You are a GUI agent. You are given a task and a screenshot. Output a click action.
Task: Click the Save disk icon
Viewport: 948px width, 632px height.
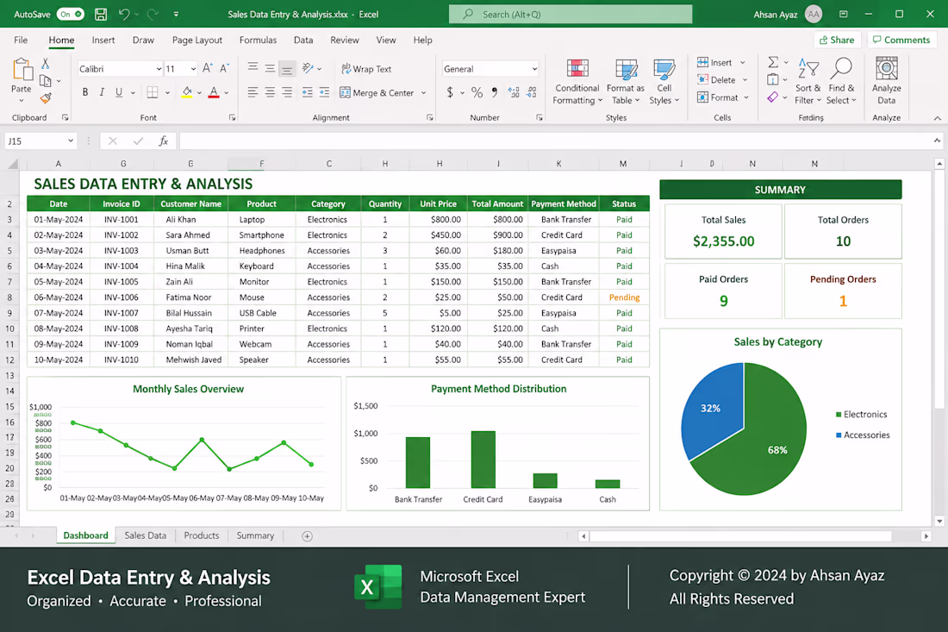point(101,14)
